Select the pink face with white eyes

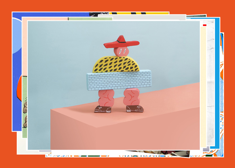(x=121, y=51)
